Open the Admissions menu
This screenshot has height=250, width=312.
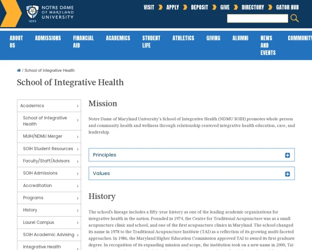click(x=48, y=38)
